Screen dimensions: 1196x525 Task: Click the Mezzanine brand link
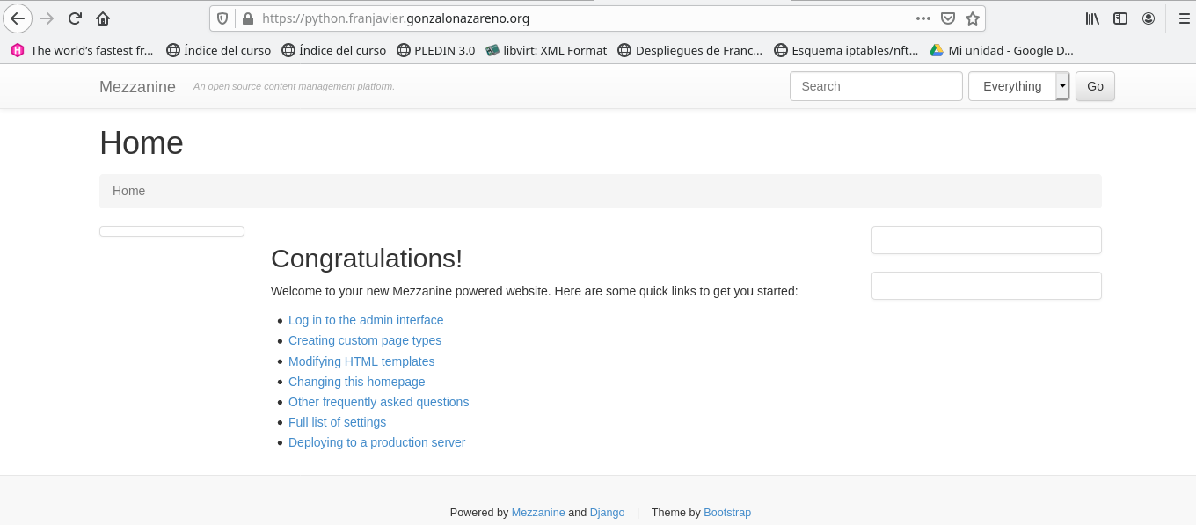tap(137, 87)
